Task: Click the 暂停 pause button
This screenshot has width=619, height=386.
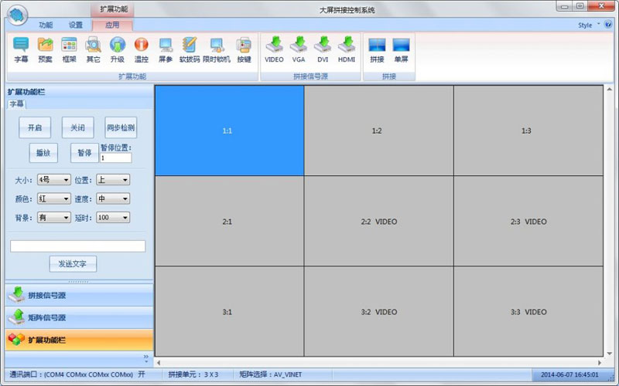Action: [x=84, y=153]
